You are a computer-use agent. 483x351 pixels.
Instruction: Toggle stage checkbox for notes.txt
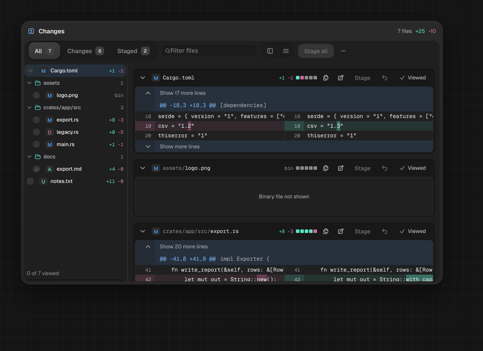[x=30, y=181]
